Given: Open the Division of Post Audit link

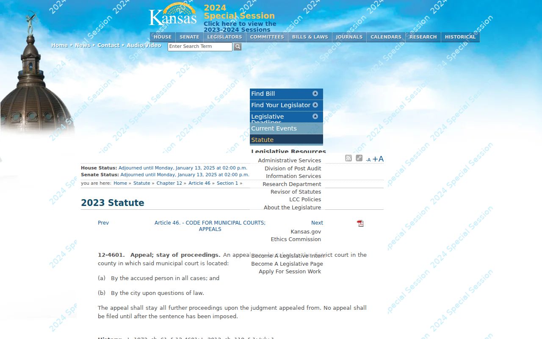Looking at the screenshot, I should 293,169.
